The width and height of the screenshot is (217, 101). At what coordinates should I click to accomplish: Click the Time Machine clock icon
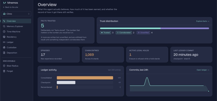tap(4, 32)
